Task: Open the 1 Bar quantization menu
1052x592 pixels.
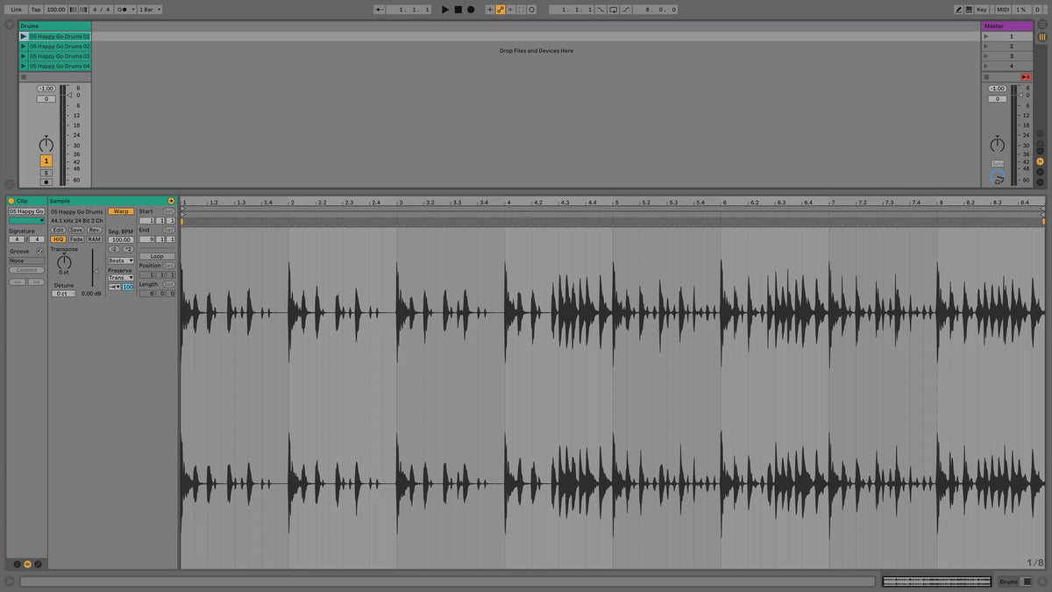Action: click(x=149, y=10)
